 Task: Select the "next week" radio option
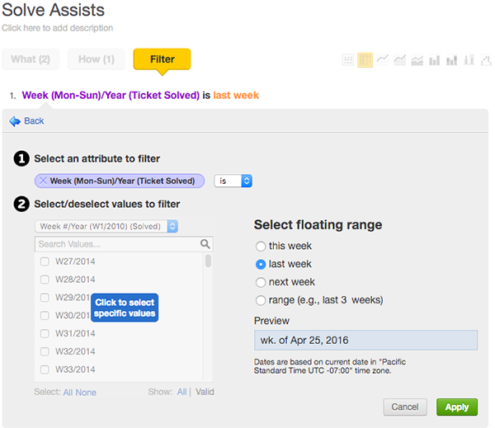coord(261,282)
